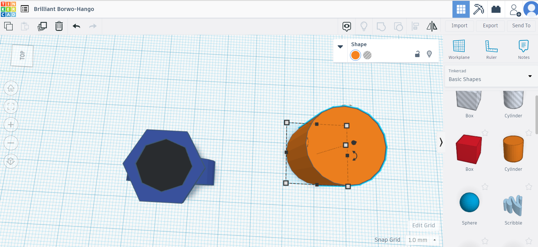Toggle the shape lock icon
This screenshot has height=247, width=538.
[x=417, y=54]
